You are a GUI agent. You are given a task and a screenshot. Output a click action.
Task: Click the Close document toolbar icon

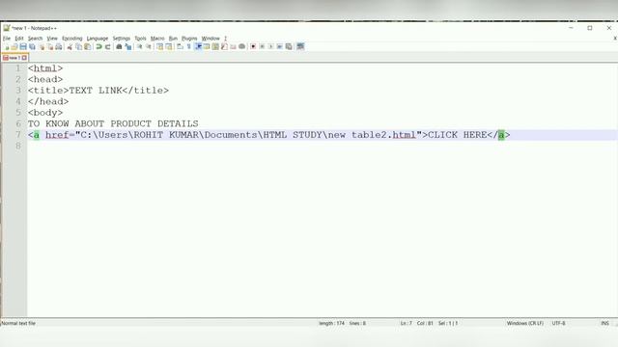point(42,46)
